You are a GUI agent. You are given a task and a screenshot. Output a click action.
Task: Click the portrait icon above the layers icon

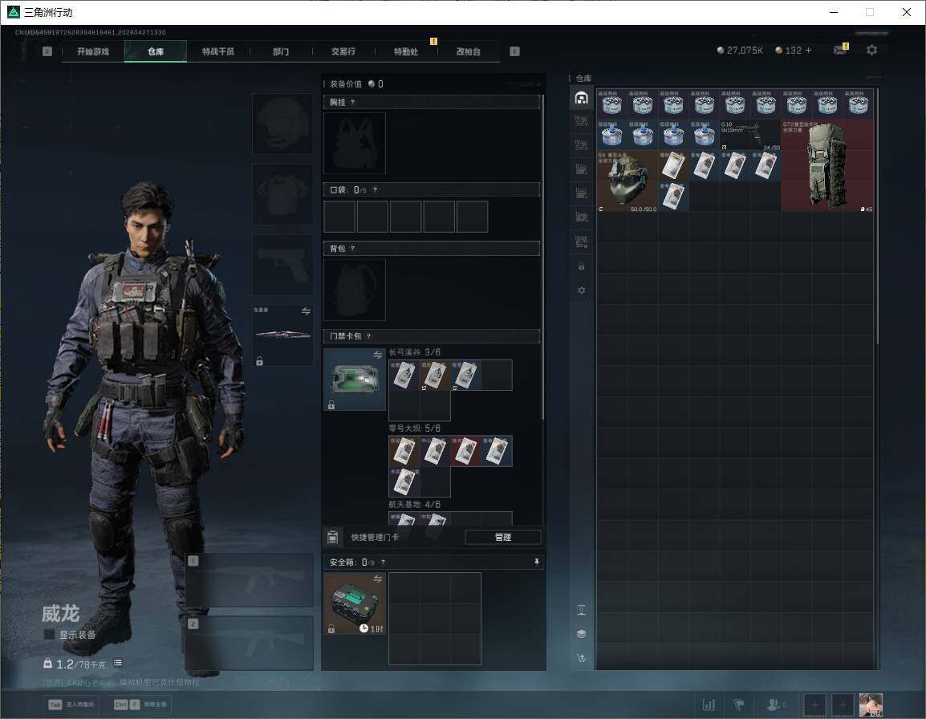coord(581,611)
